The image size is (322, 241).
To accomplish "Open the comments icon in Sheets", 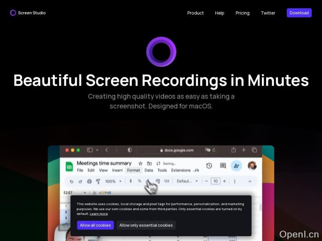I will 223,166.
